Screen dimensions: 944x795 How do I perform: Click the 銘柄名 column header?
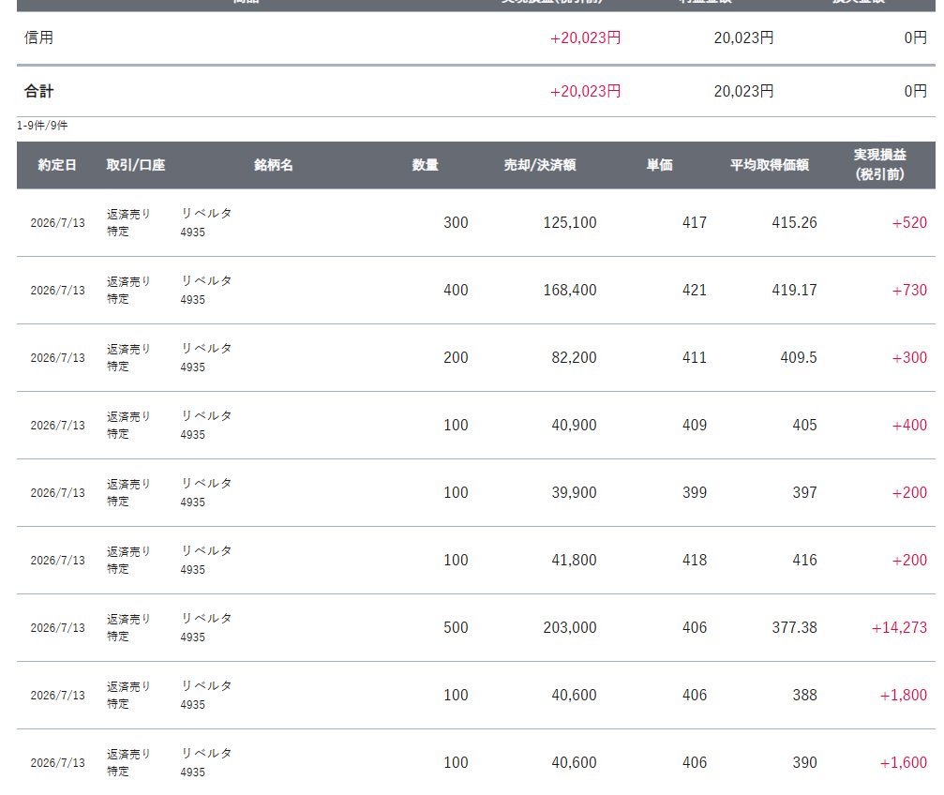click(274, 165)
